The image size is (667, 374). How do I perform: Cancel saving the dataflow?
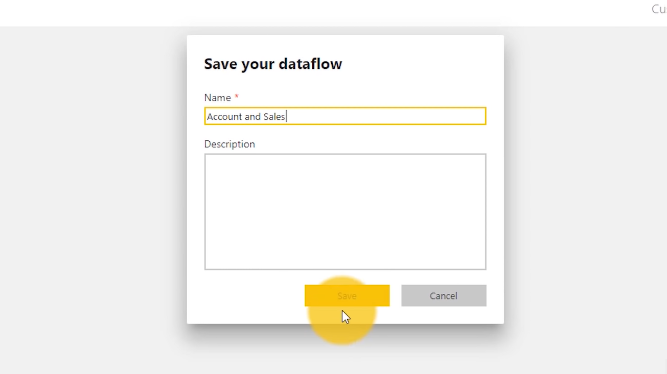[x=444, y=295]
